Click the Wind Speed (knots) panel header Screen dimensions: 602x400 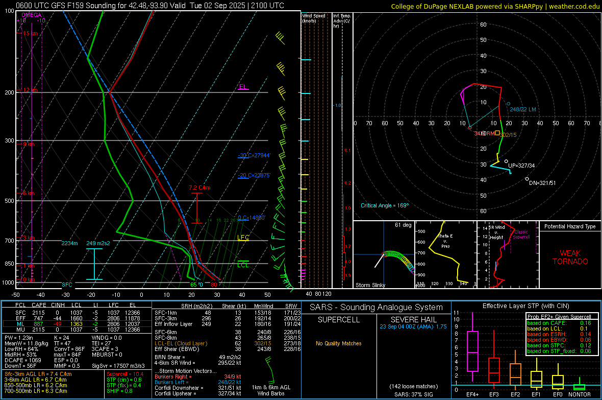tap(314, 18)
